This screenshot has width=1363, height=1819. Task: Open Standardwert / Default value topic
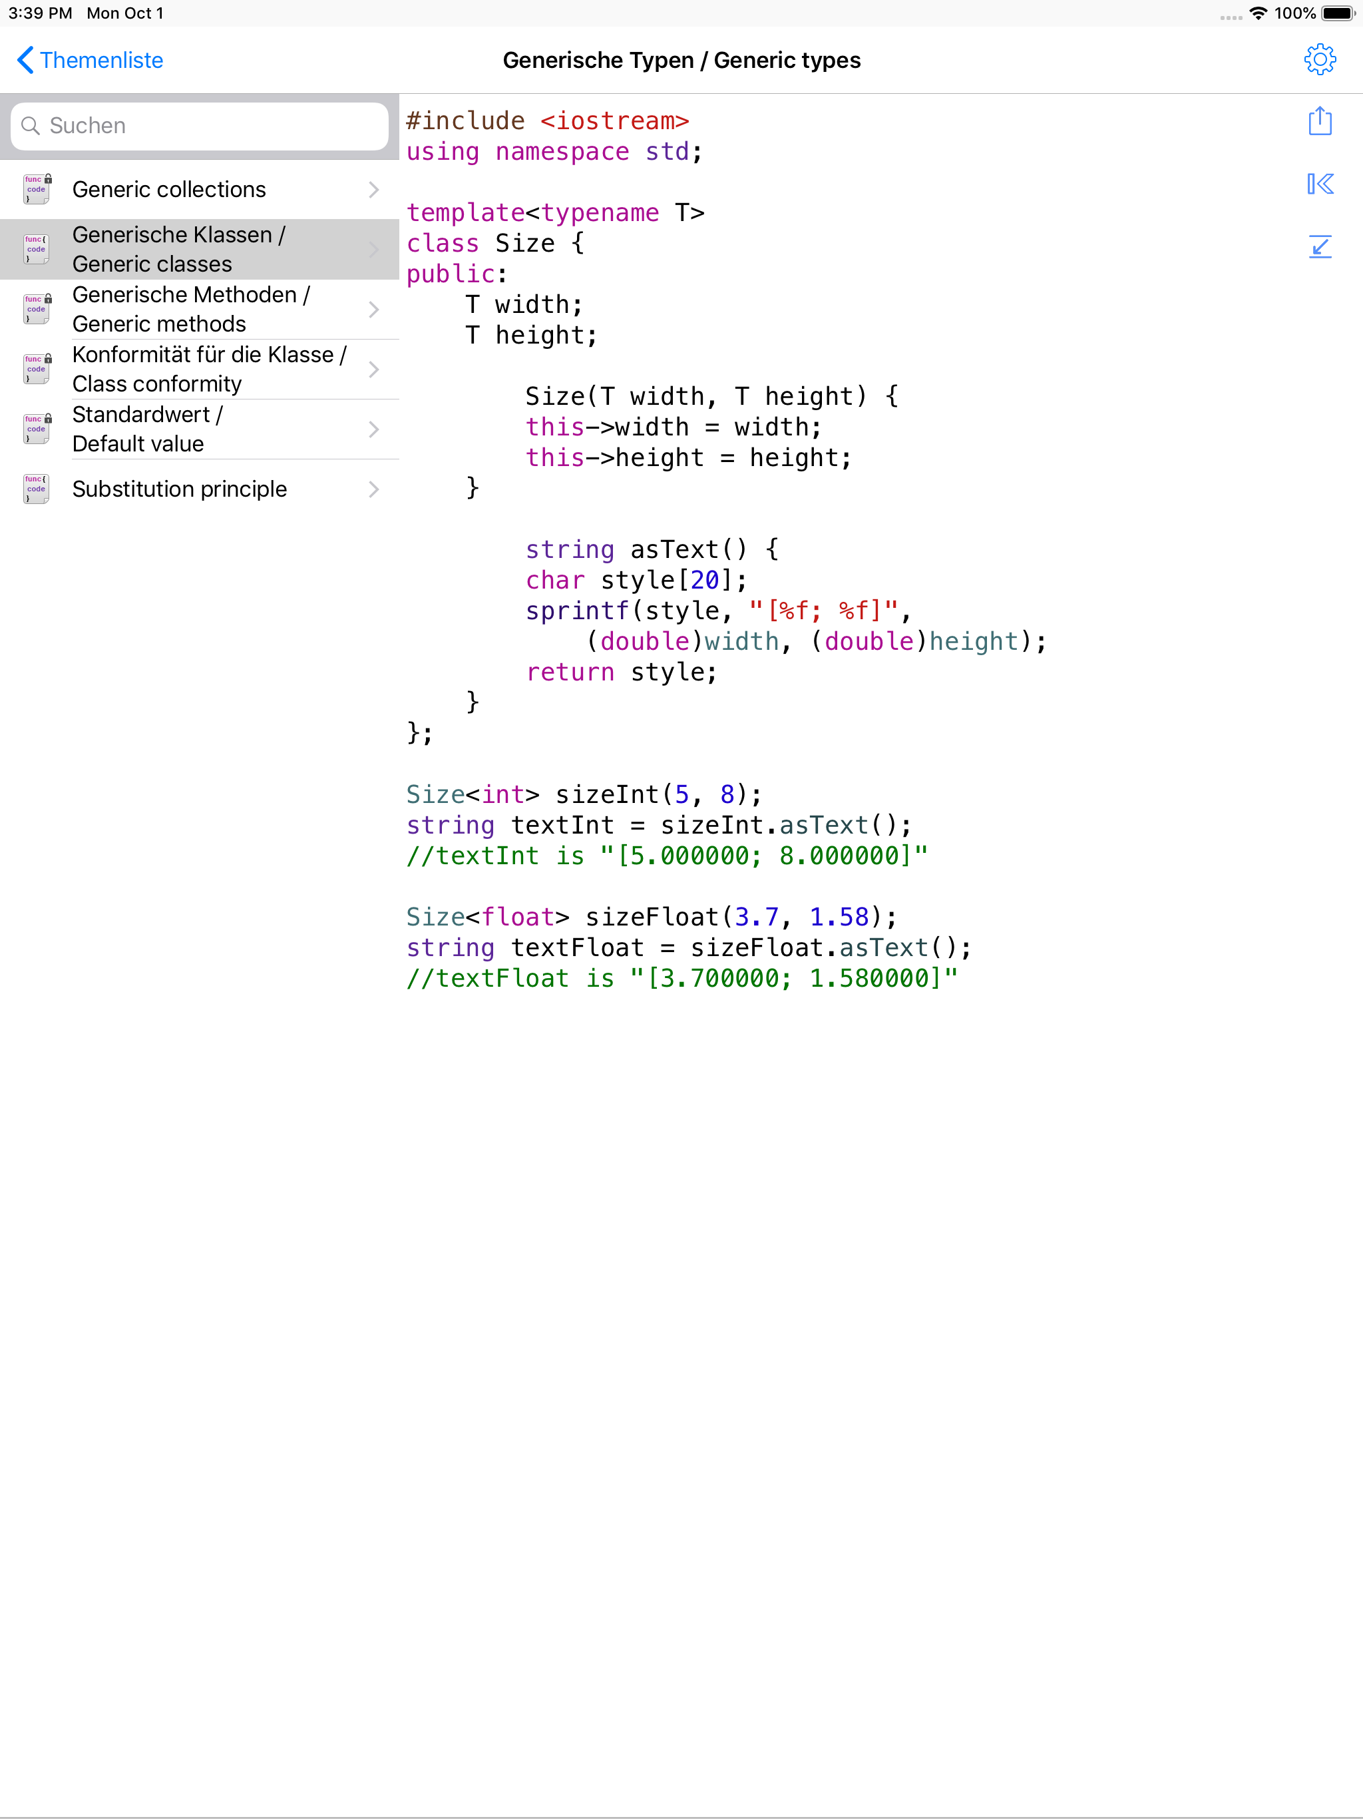(x=200, y=429)
